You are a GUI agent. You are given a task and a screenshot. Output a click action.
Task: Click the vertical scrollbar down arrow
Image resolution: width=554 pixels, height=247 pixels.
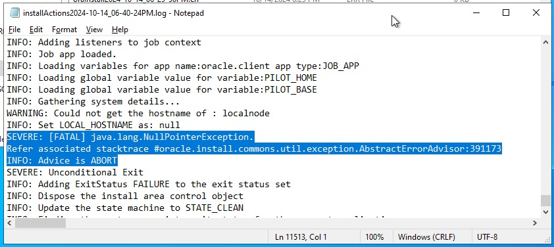point(545,212)
